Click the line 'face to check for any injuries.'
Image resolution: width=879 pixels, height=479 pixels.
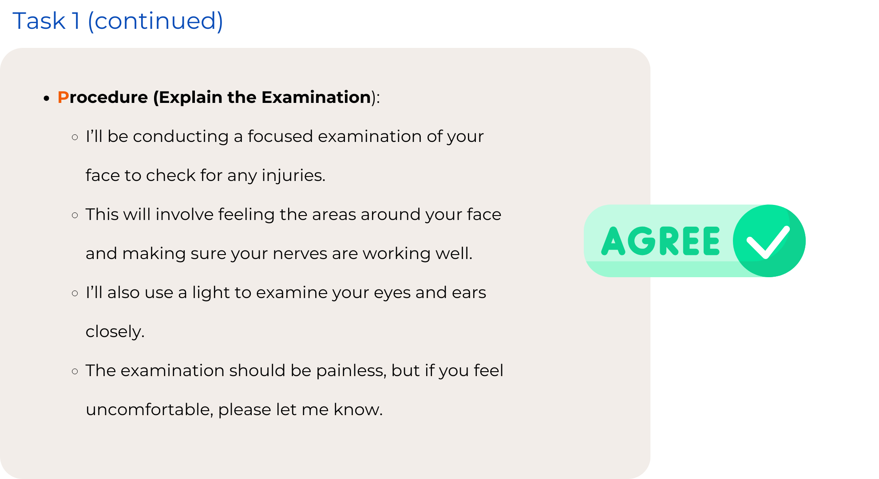(x=206, y=176)
